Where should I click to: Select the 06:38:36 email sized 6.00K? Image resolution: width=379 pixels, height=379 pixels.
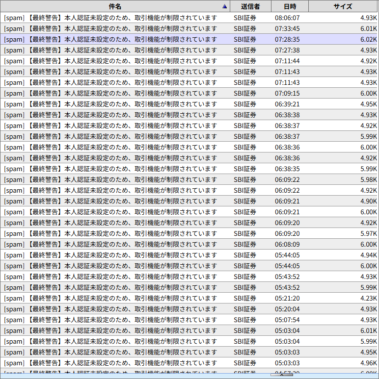tap(189, 147)
